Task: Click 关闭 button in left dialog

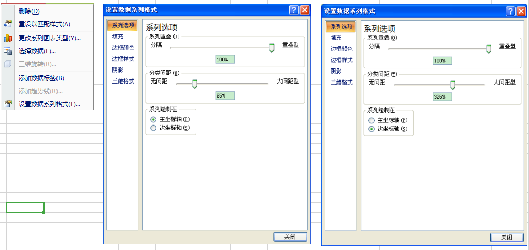Action: [290, 237]
